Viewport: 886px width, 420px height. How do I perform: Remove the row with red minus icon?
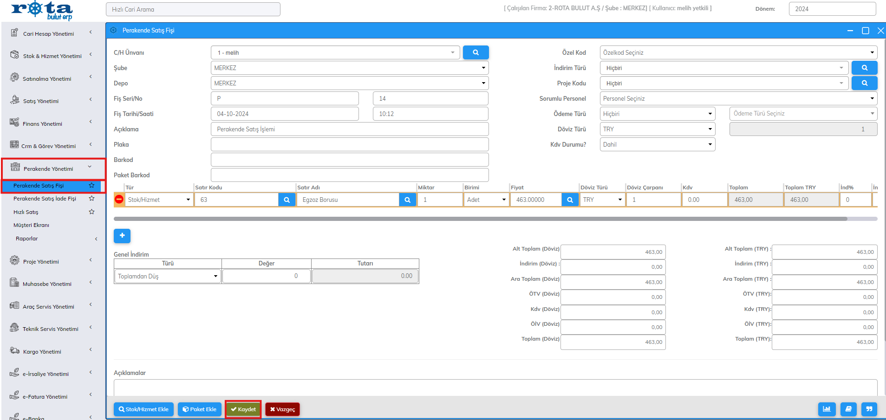[x=119, y=199]
